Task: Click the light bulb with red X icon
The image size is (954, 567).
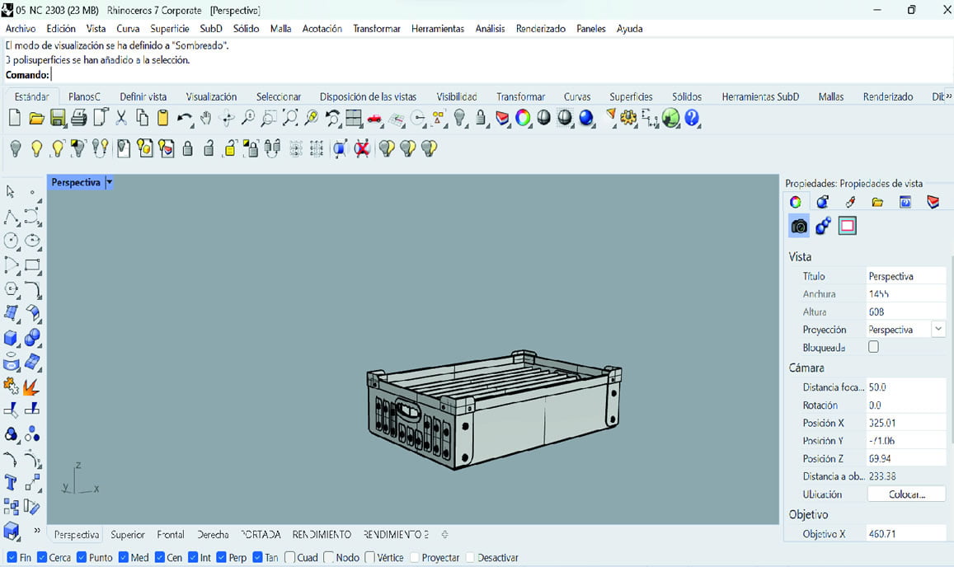Action: 362,148
